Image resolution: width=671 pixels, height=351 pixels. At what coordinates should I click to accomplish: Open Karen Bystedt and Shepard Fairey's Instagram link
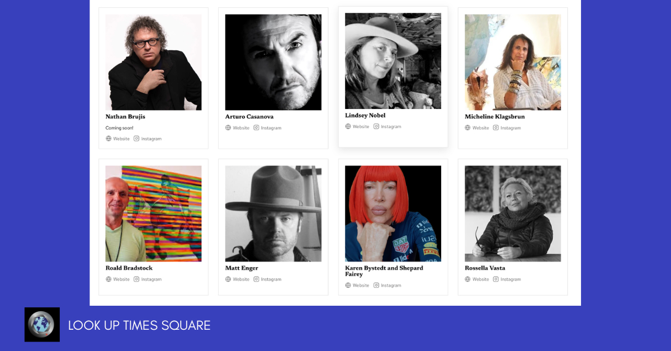pyautogui.click(x=391, y=286)
